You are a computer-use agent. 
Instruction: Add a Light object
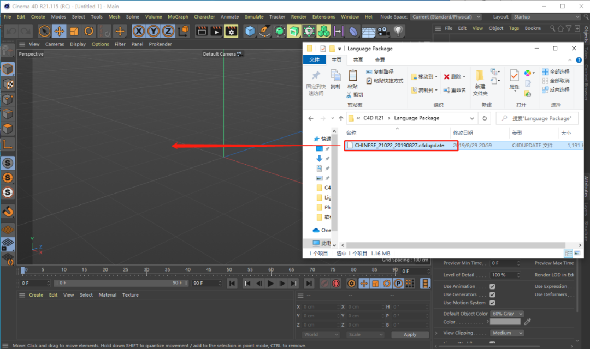pos(398,31)
